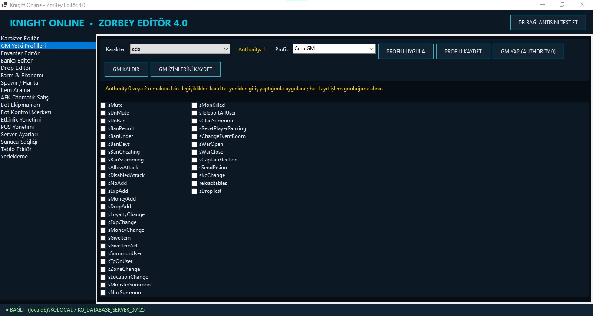Toggle sMonsterSummon permission
Screen dimensions: 593x316
coord(103,285)
